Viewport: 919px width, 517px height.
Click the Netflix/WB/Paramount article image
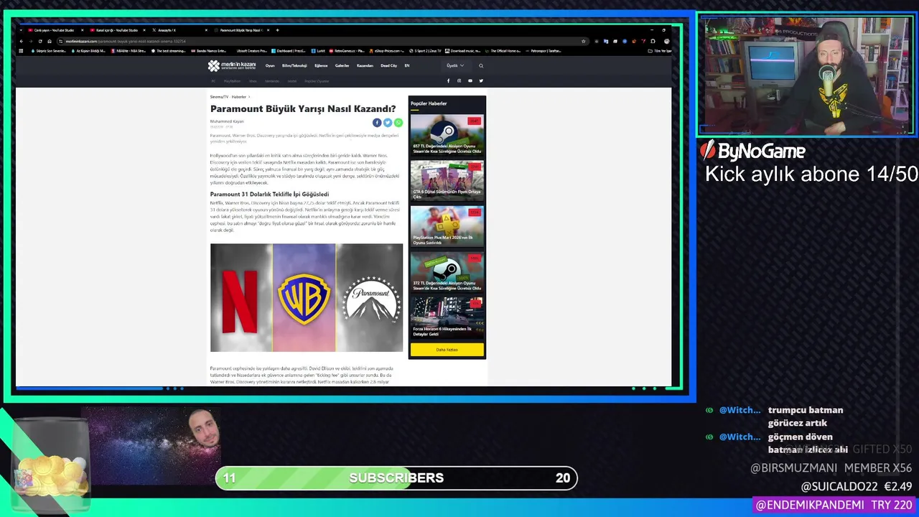[307, 297]
